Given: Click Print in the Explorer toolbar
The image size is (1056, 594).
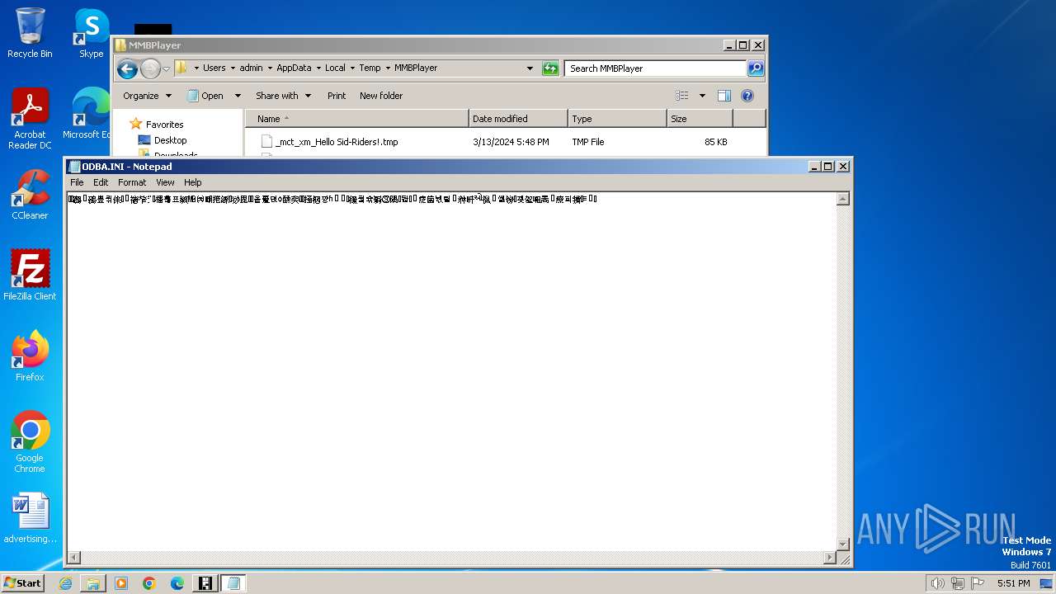Looking at the screenshot, I should (x=337, y=96).
